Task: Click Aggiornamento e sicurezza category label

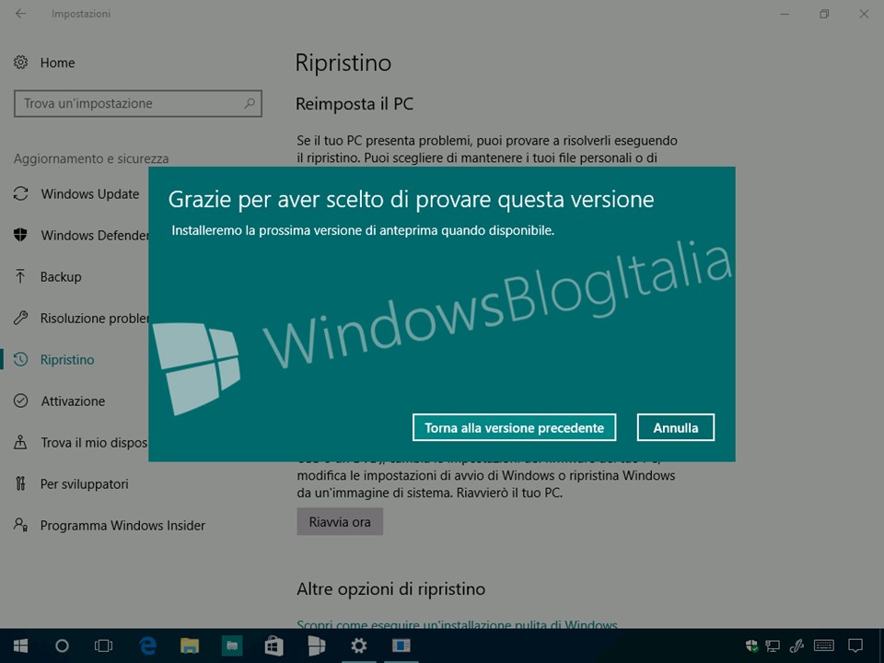Action: tap(91, 158)
